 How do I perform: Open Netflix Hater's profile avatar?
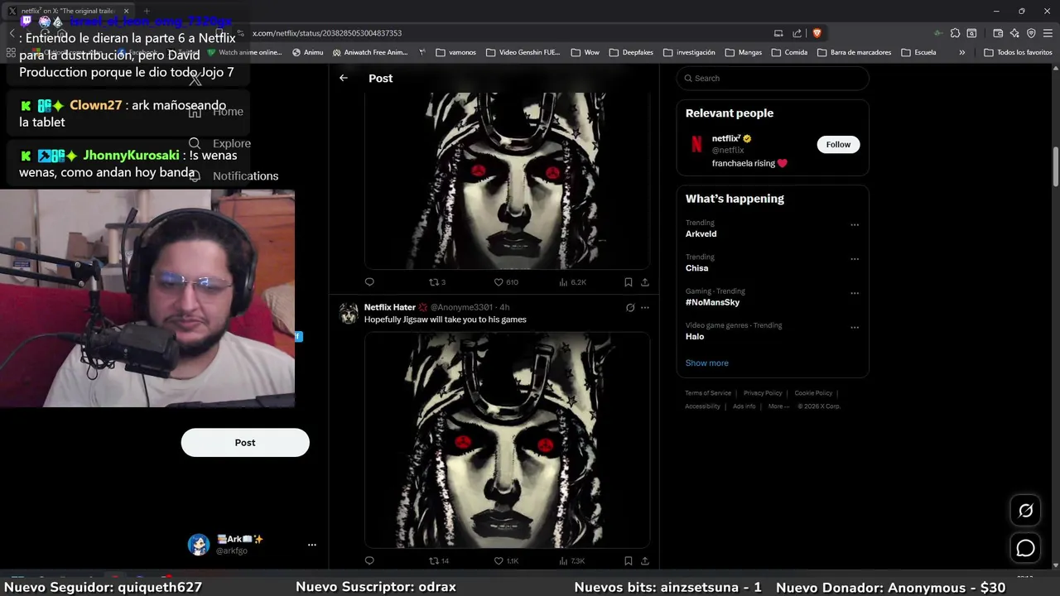(349, 313)
